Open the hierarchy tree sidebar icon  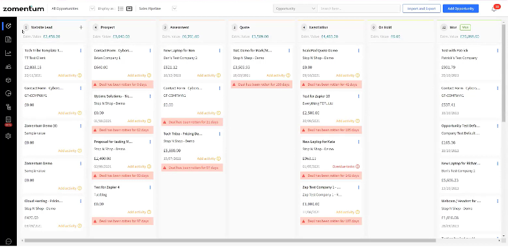pos(8,107)
